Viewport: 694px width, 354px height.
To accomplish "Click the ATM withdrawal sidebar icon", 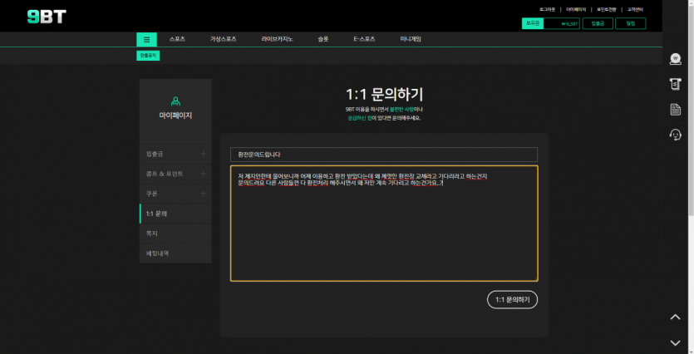I will coord(675,84).
